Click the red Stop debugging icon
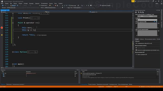This screenshot has width=163, height=91. tap(56, 6)
